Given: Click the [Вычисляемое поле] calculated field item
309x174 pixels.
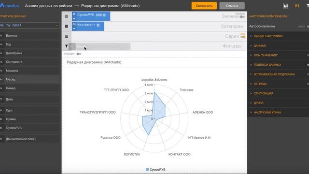Looking at the screenshot, I should 29,139.
